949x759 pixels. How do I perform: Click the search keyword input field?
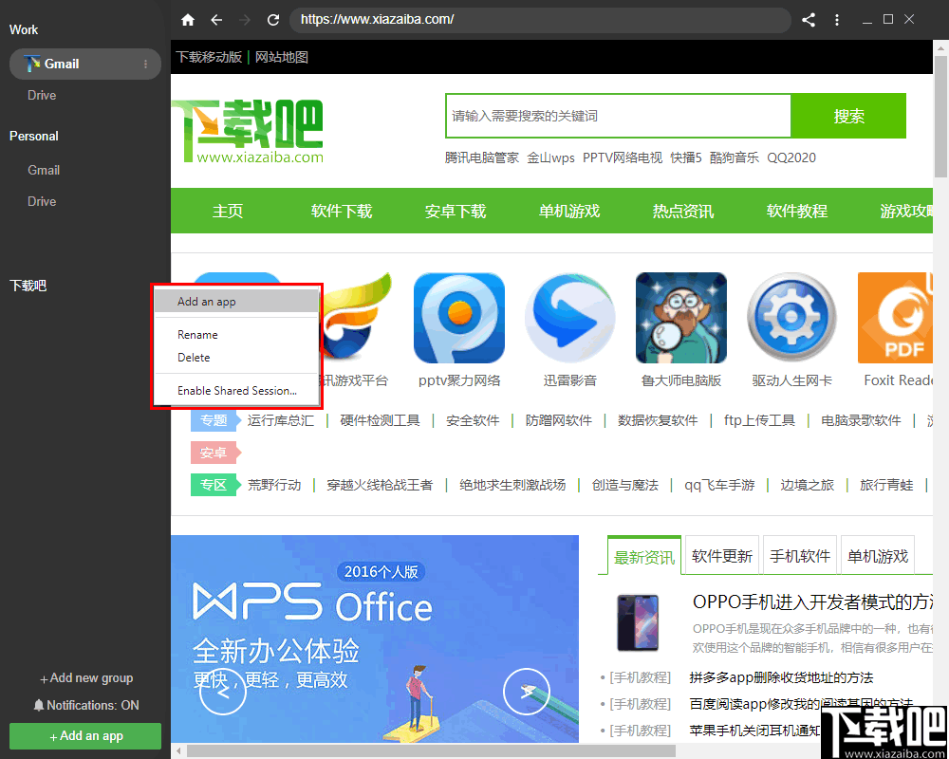coord(618,116)
